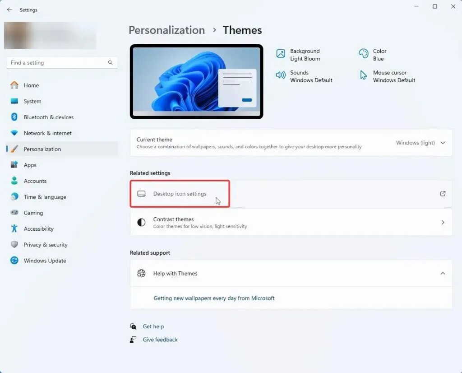The image size is (462, 373).
Task: Click the Give feedback link
Action: tap(160, 340)
